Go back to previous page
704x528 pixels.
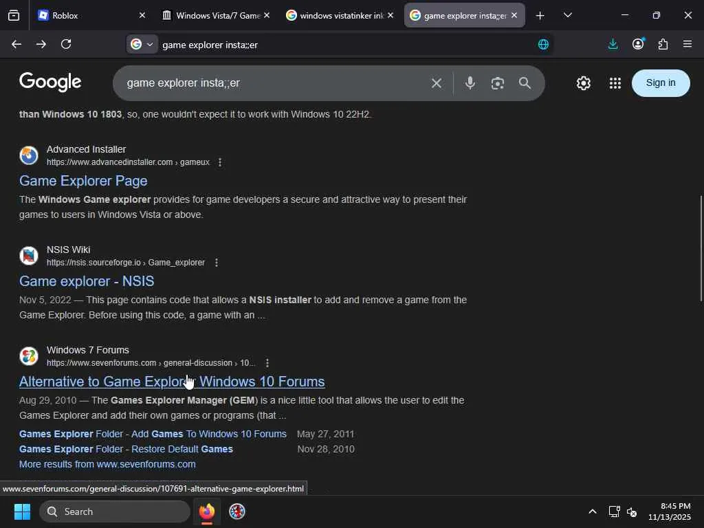(16, 44)
